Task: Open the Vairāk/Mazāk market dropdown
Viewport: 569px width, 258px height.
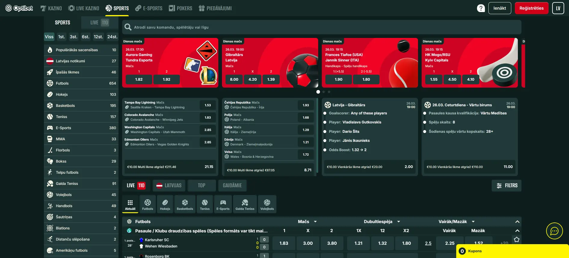Action: [x=457, y=222]
